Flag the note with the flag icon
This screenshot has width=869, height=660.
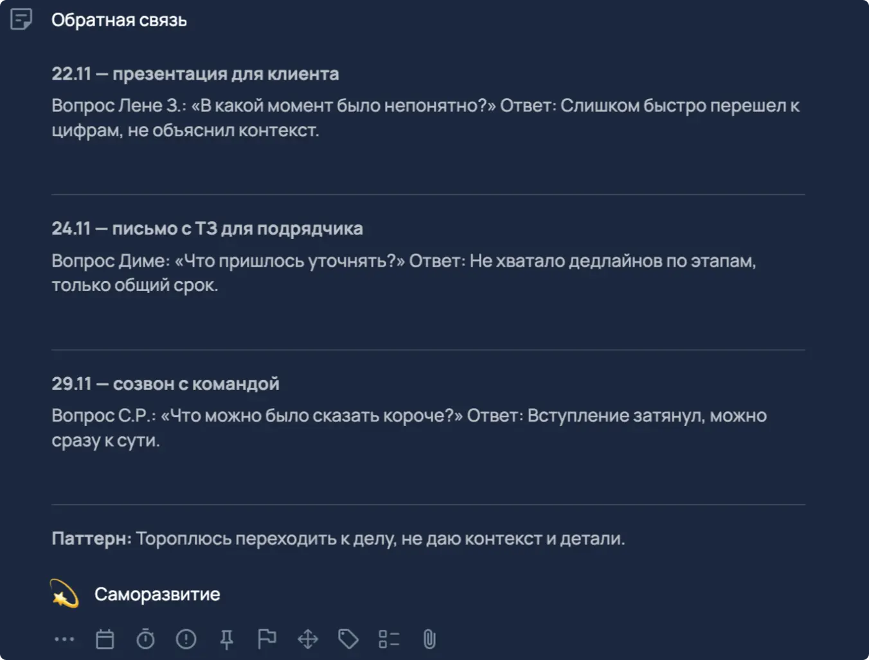tap(267, 638)
